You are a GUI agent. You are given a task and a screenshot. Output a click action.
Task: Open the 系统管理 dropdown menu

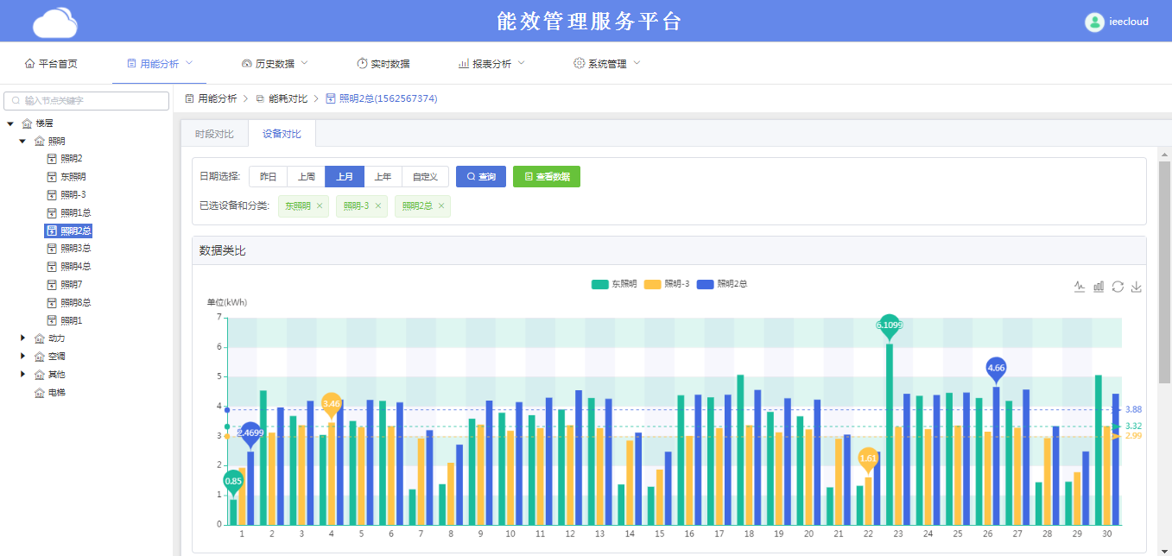coord(607,64)
